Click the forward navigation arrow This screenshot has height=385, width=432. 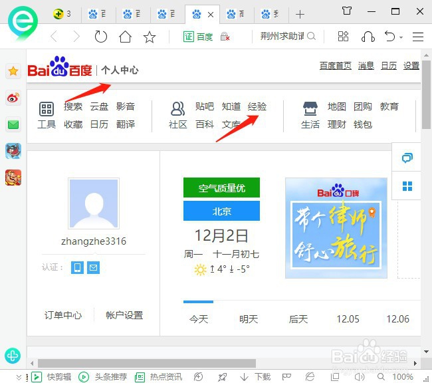click(x=76, y=37)
